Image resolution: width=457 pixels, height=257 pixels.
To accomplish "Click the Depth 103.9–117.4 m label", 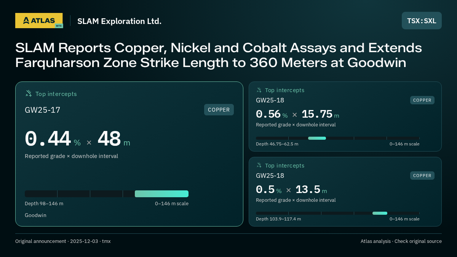I will pos(278,219).
